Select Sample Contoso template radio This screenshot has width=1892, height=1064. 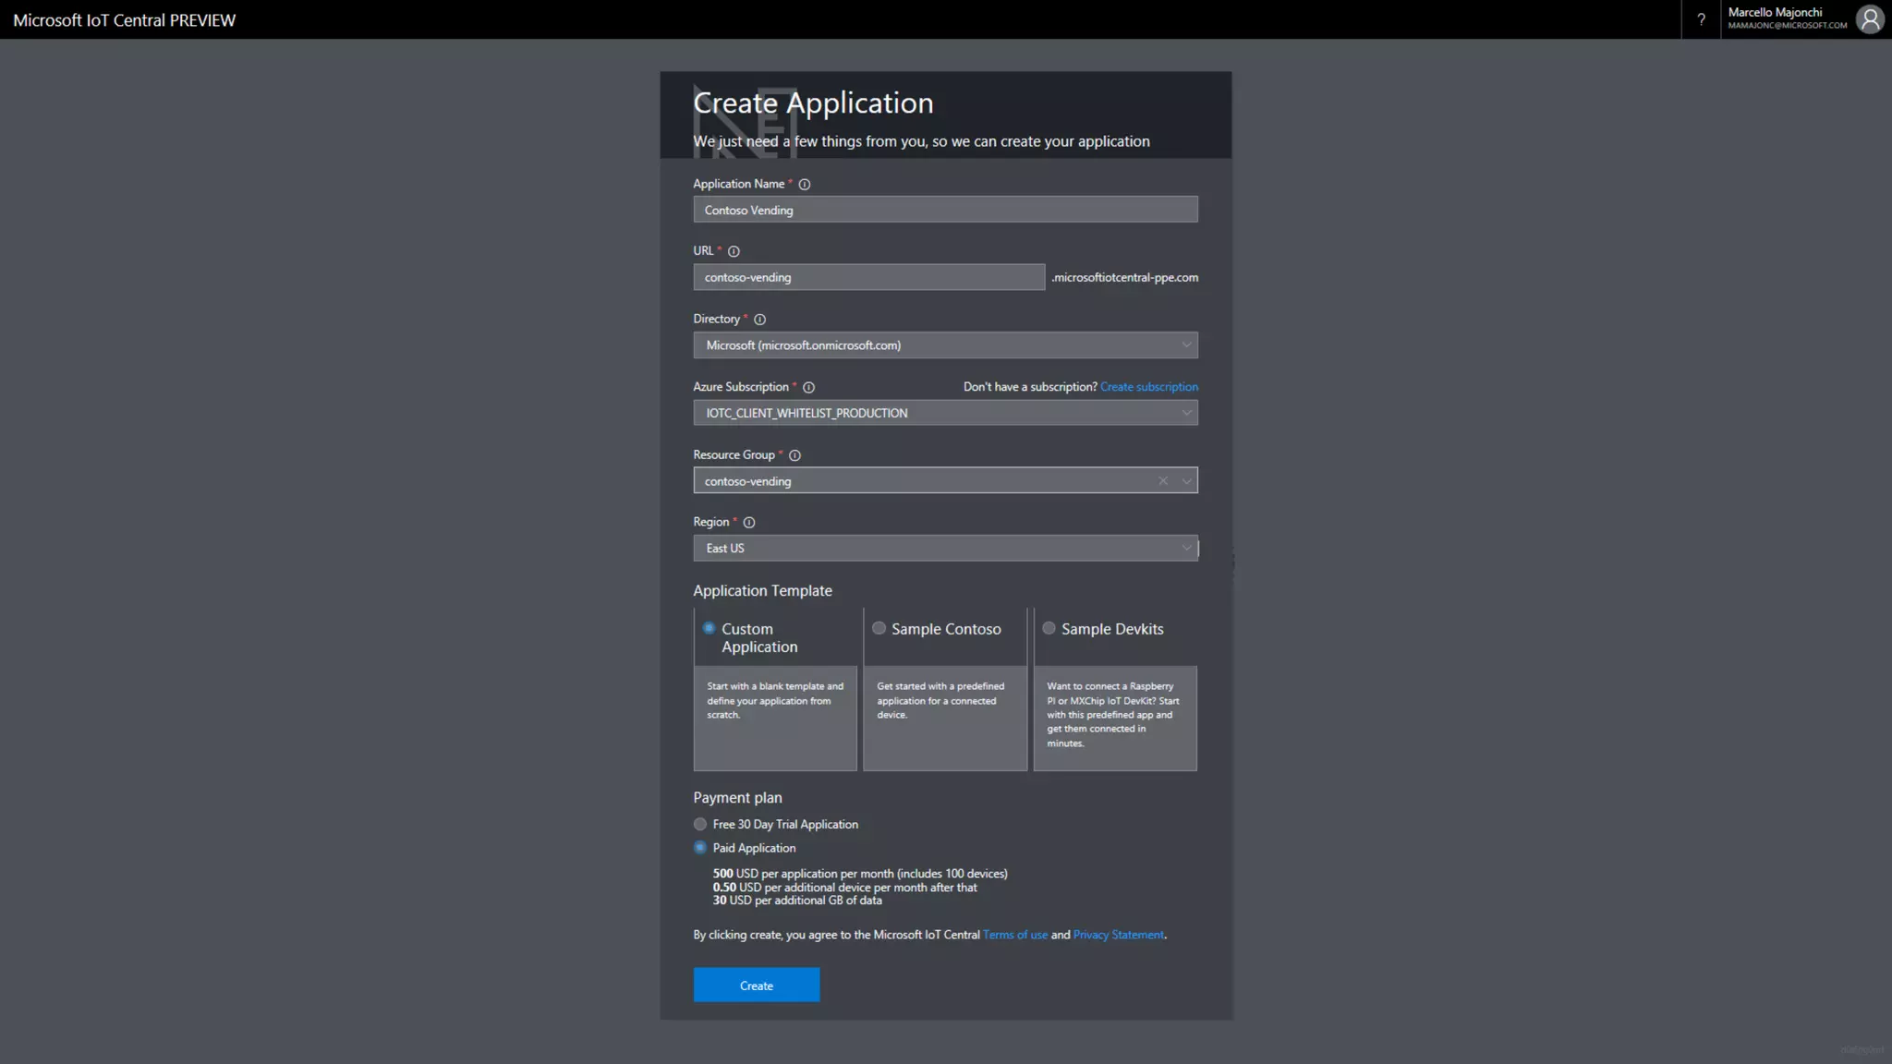[879, 628]
